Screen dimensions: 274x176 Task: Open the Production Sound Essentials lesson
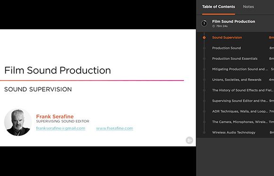point(235,59)
